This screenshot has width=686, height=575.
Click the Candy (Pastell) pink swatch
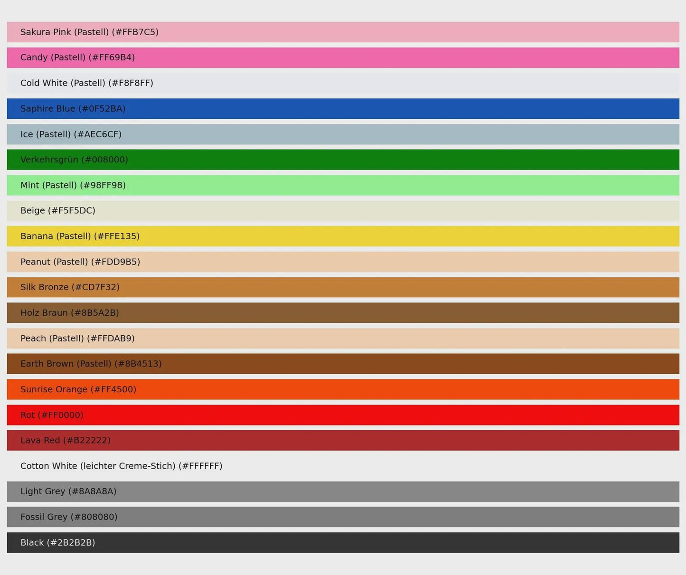pyautogui.click(x=343, y=57)
